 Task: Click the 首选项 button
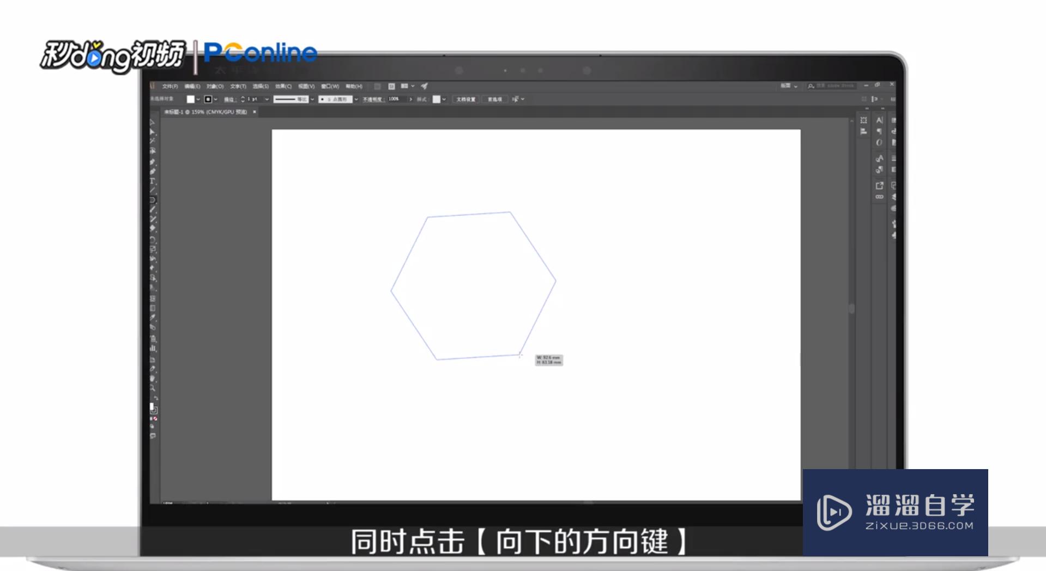point(495,99)
